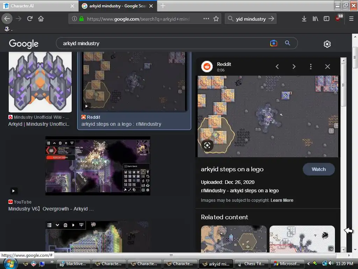
Task: Bookmark this page with the star icon
Action: (x=216, y=19)
